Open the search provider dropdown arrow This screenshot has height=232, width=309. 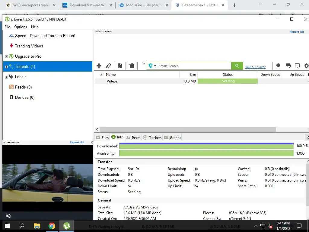click(155, 66)
